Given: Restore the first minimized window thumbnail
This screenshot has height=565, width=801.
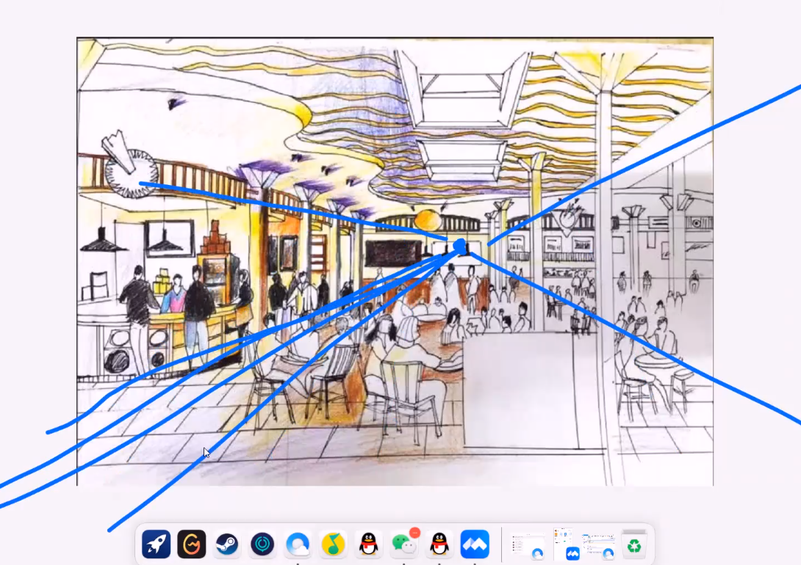Looking at the screenshot, I should 527,544.
